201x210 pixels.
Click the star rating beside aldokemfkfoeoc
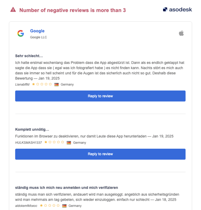click(x=50, y=205)
